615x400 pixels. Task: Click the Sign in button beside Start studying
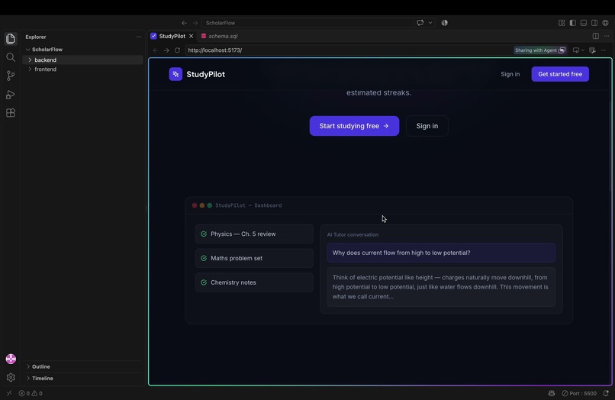[427, 126]
